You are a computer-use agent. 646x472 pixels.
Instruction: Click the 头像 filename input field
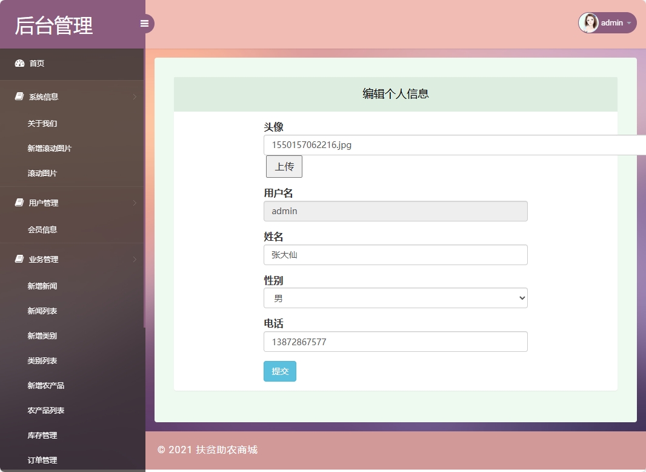pos(455,145)
